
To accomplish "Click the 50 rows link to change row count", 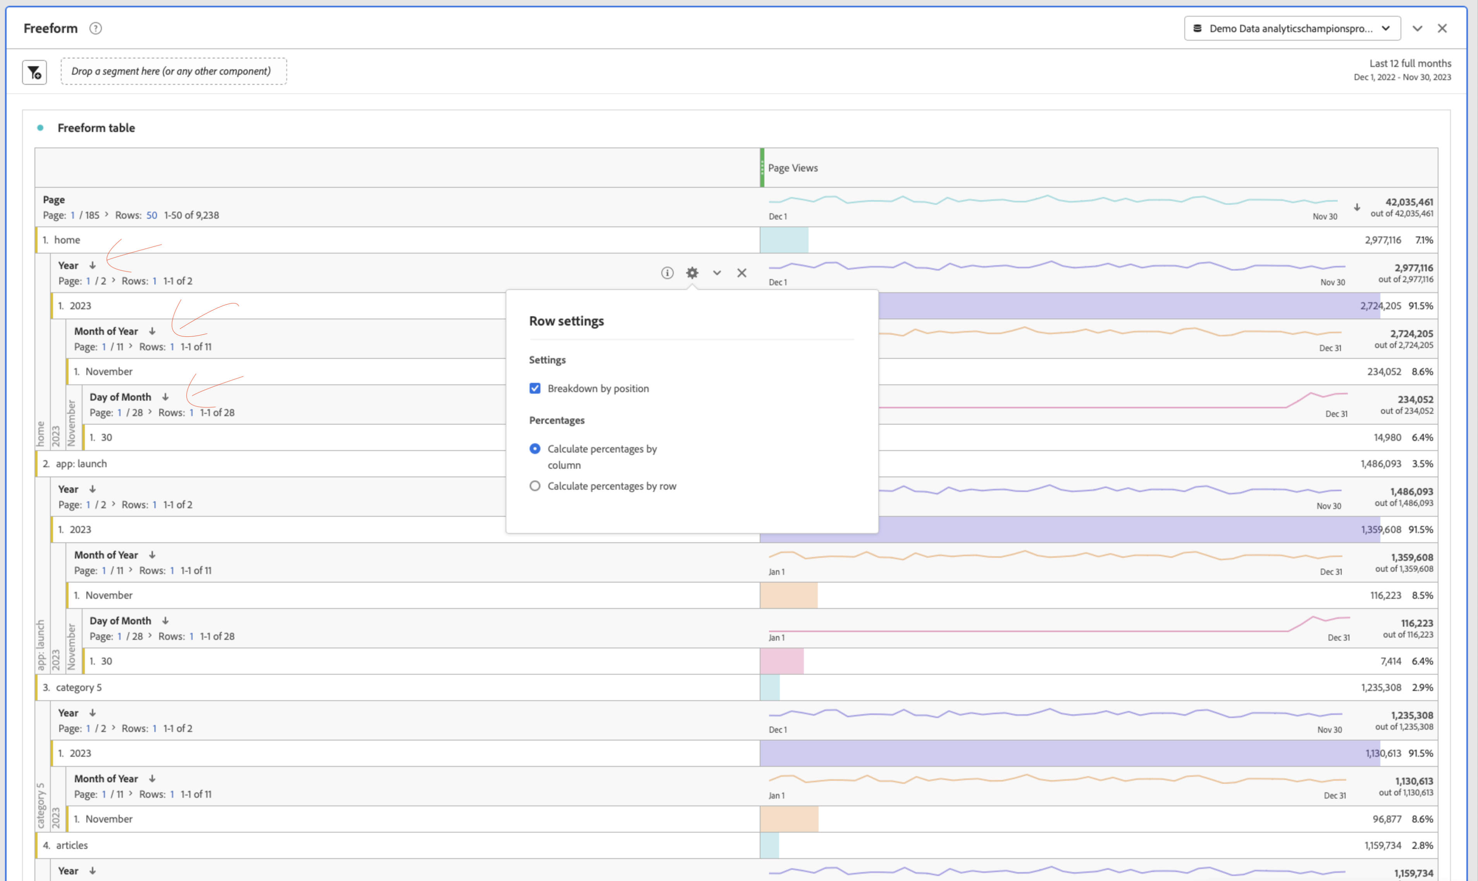I will pyautogui.click(x=151, y=215).
